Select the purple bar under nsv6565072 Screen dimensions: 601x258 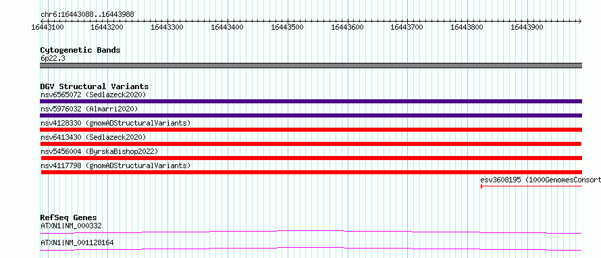click(311, 101)
